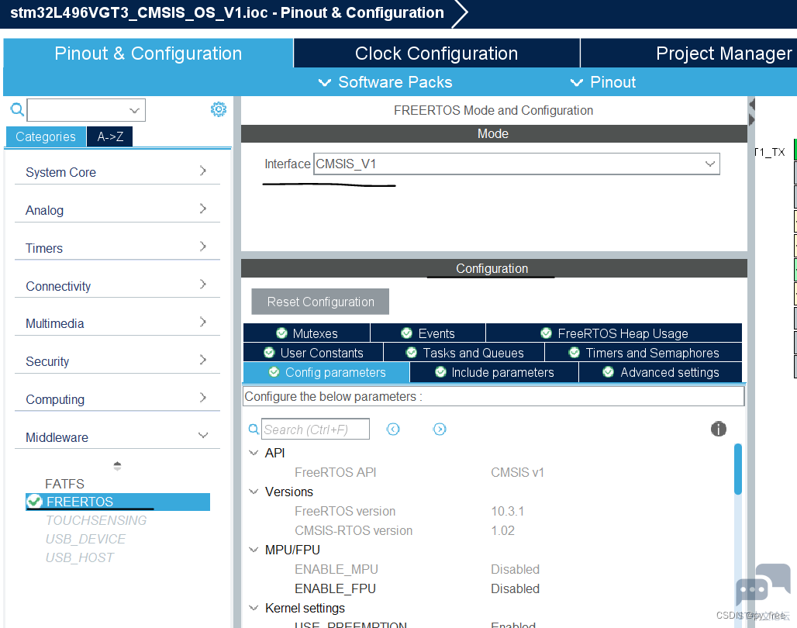This screenshot has height=628, width=797.
Task: Open the FreeRTOS Heap Usage tab
Action: pos(614,333)
